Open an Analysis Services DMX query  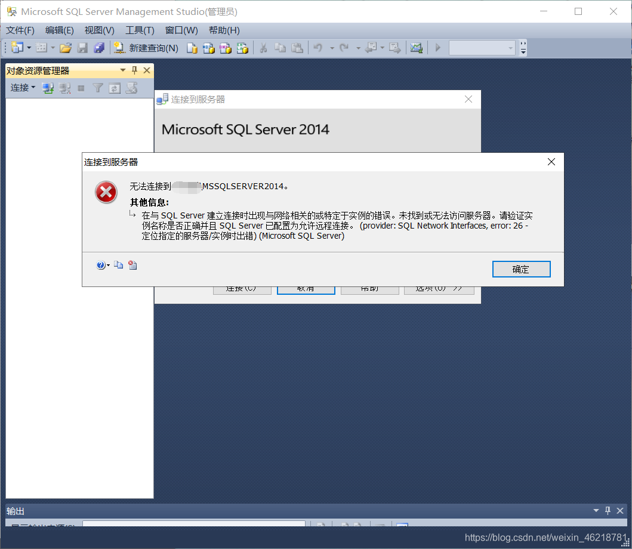226,48
